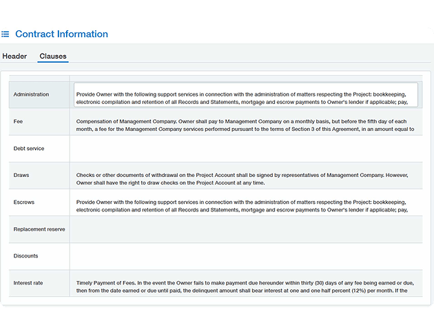The height and width of the screenshot is (334, 434).
Task: Open the Contract Information heading
Action: pos(61,34)
